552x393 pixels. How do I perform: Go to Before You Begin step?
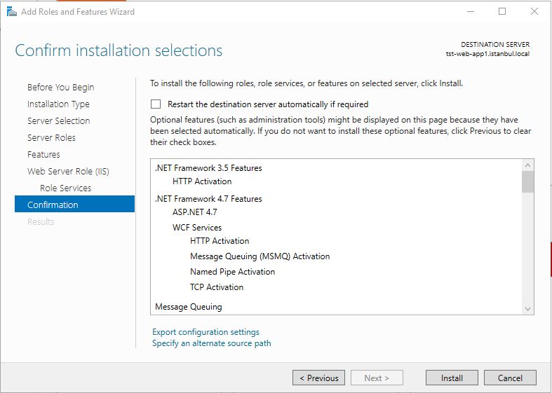60,87
